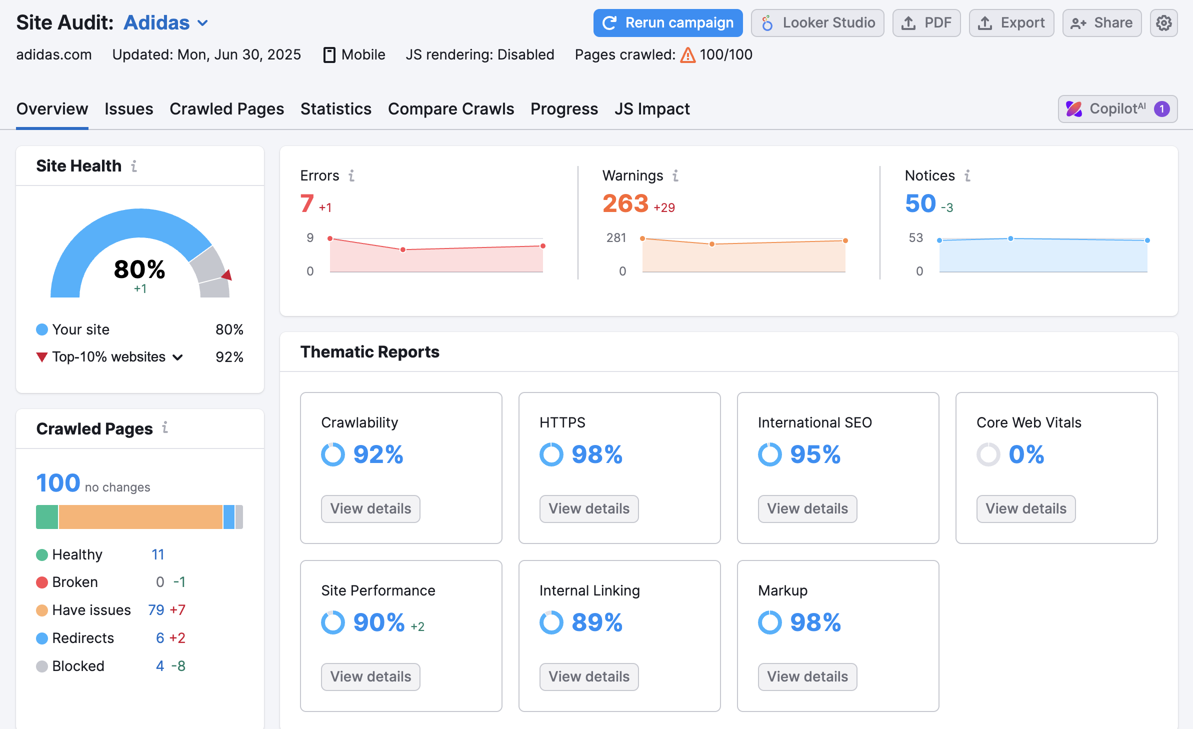Viewport: 1193px width, 729px height.
Task: Click the Errors info icon
Action: click(352, 176)
